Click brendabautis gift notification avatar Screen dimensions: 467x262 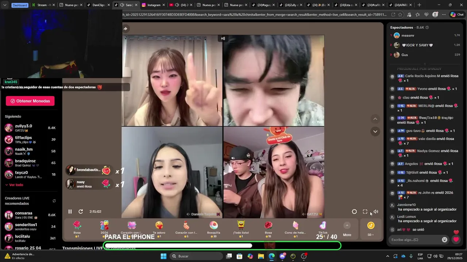coord(71,170)
